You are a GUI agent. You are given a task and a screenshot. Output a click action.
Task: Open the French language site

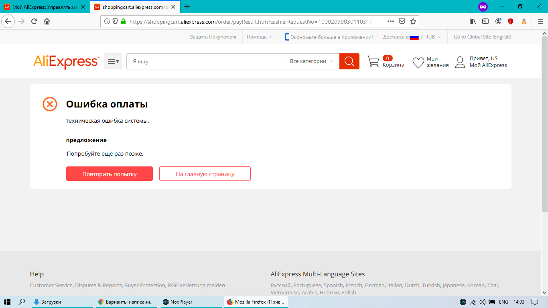click(354, 286)
